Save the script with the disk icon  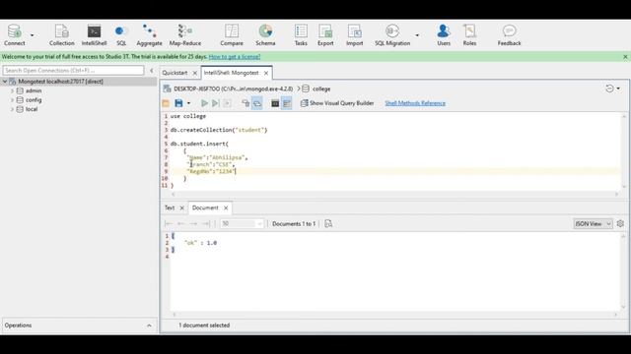click(178, 103)
